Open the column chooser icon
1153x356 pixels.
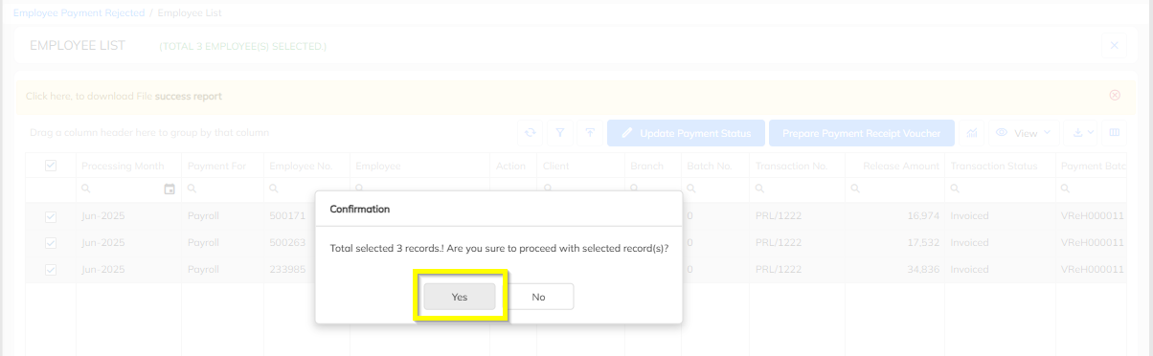pyautogui.click(x=1115, y=133)
